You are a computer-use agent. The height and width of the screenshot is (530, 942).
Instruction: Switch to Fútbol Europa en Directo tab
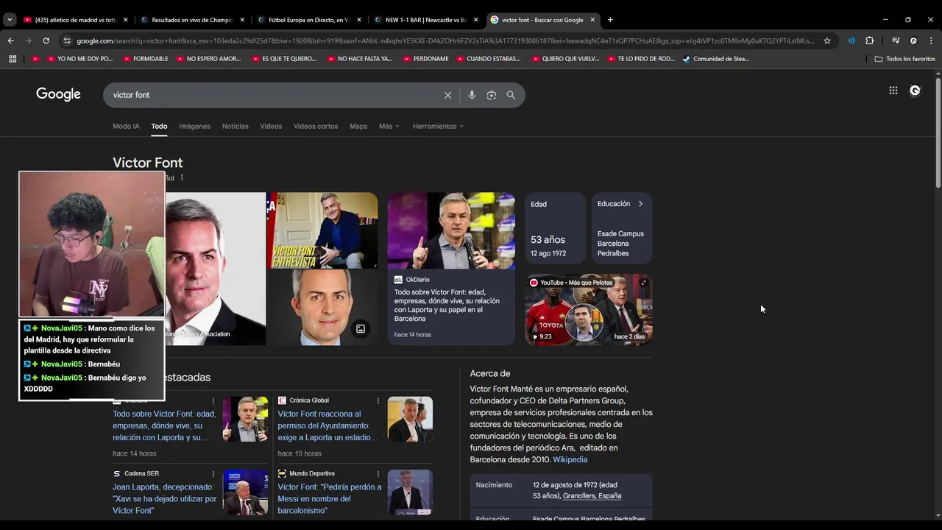308,20
